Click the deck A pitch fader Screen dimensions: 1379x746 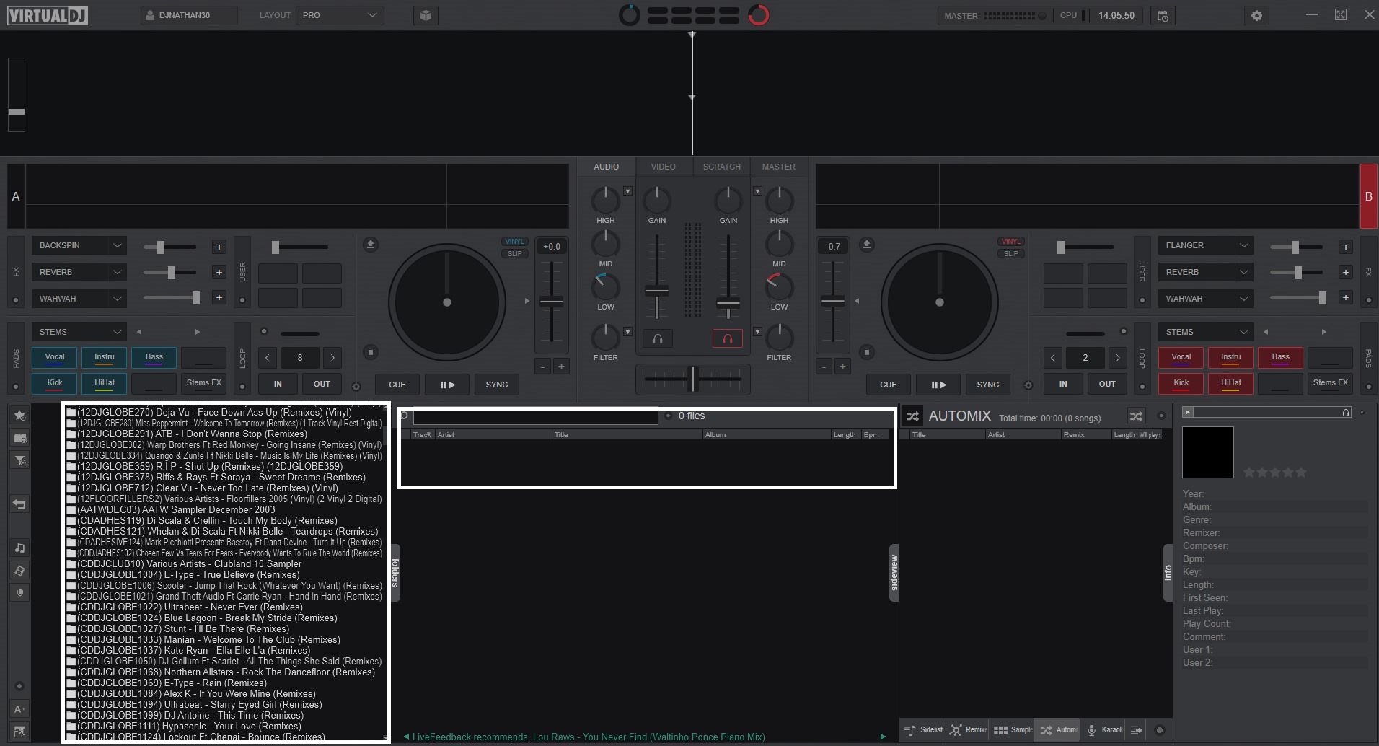click(552, 302)
